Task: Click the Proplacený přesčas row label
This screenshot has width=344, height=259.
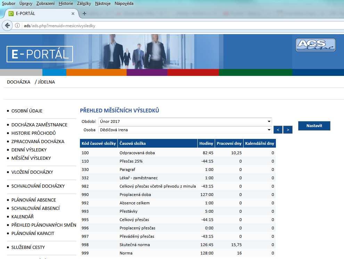Action: pyautogui.click(x=137, y=228)
